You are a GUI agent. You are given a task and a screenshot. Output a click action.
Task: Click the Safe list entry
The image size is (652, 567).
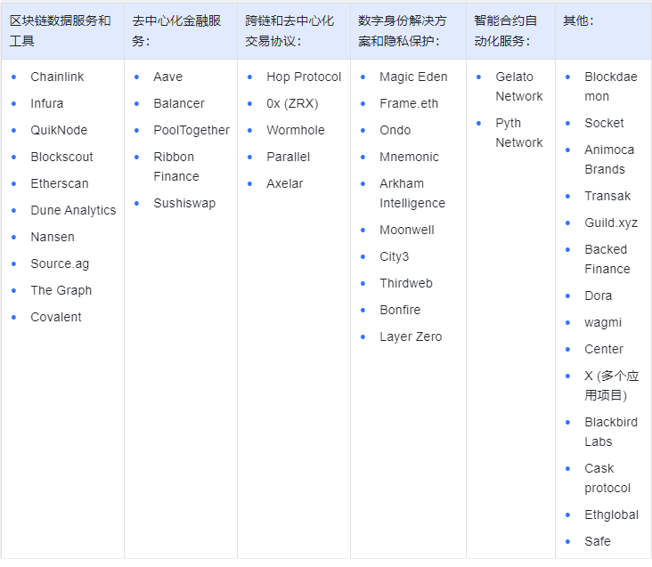[598, 542]
